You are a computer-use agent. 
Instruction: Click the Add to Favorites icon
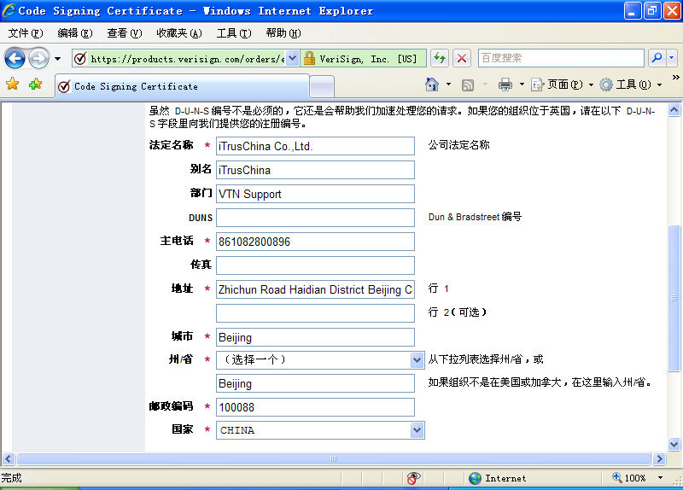pyautogui.click(x=35, y=85)
